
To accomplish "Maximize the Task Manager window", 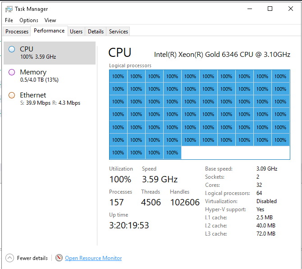I will (270, 9).
